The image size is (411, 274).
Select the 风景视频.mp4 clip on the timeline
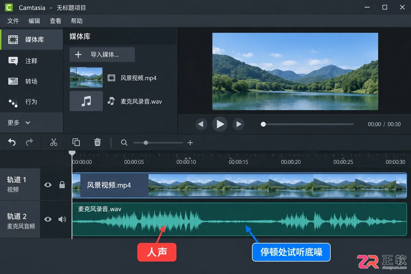point(239,185)
